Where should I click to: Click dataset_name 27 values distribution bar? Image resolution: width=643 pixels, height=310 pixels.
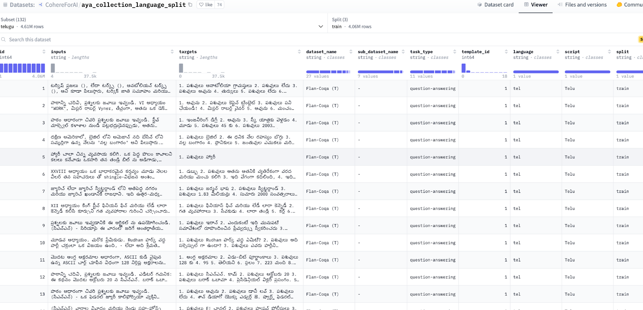pyautogui.click(x=328, y=72)
